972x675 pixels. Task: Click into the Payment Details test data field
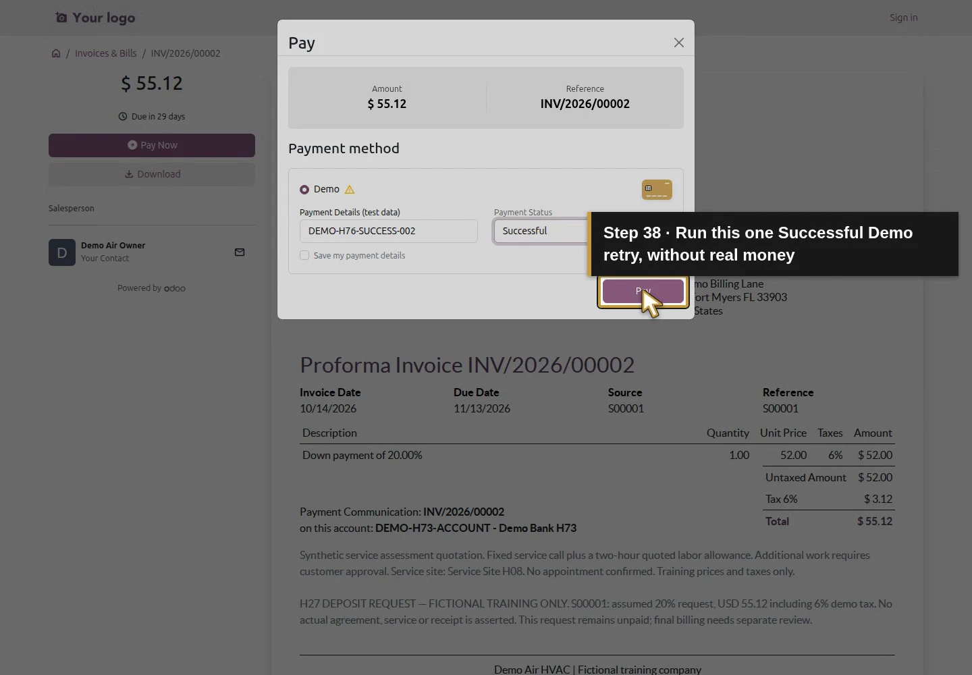[389, 231]
